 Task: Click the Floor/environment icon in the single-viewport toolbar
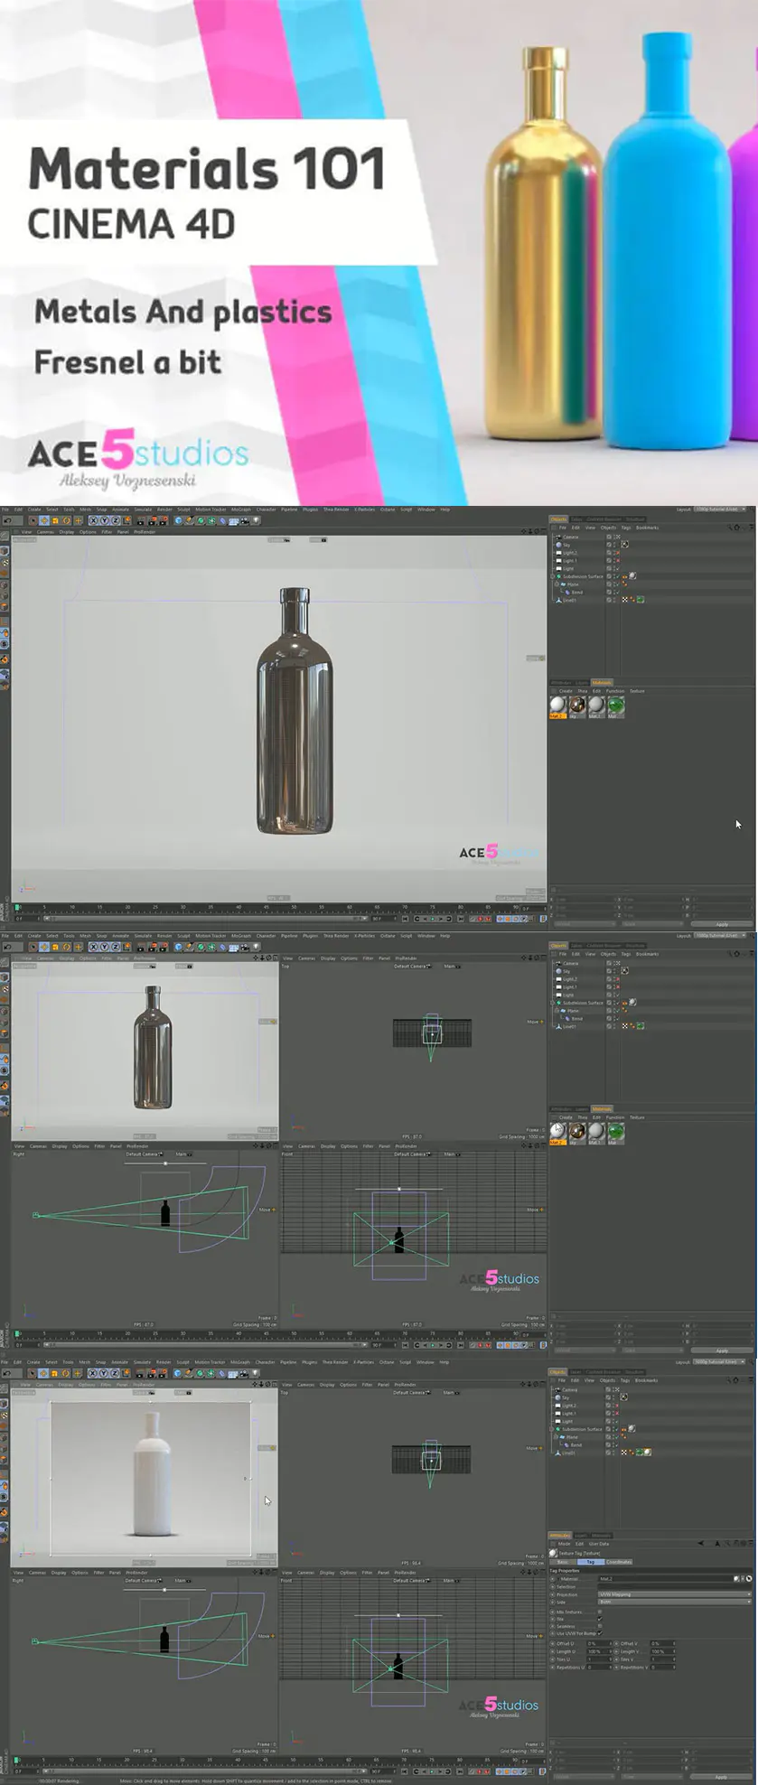click(233, 520)
